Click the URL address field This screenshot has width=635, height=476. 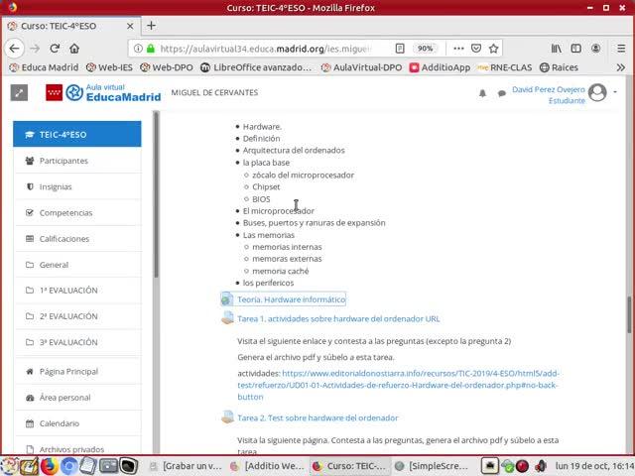click(267, 49)
